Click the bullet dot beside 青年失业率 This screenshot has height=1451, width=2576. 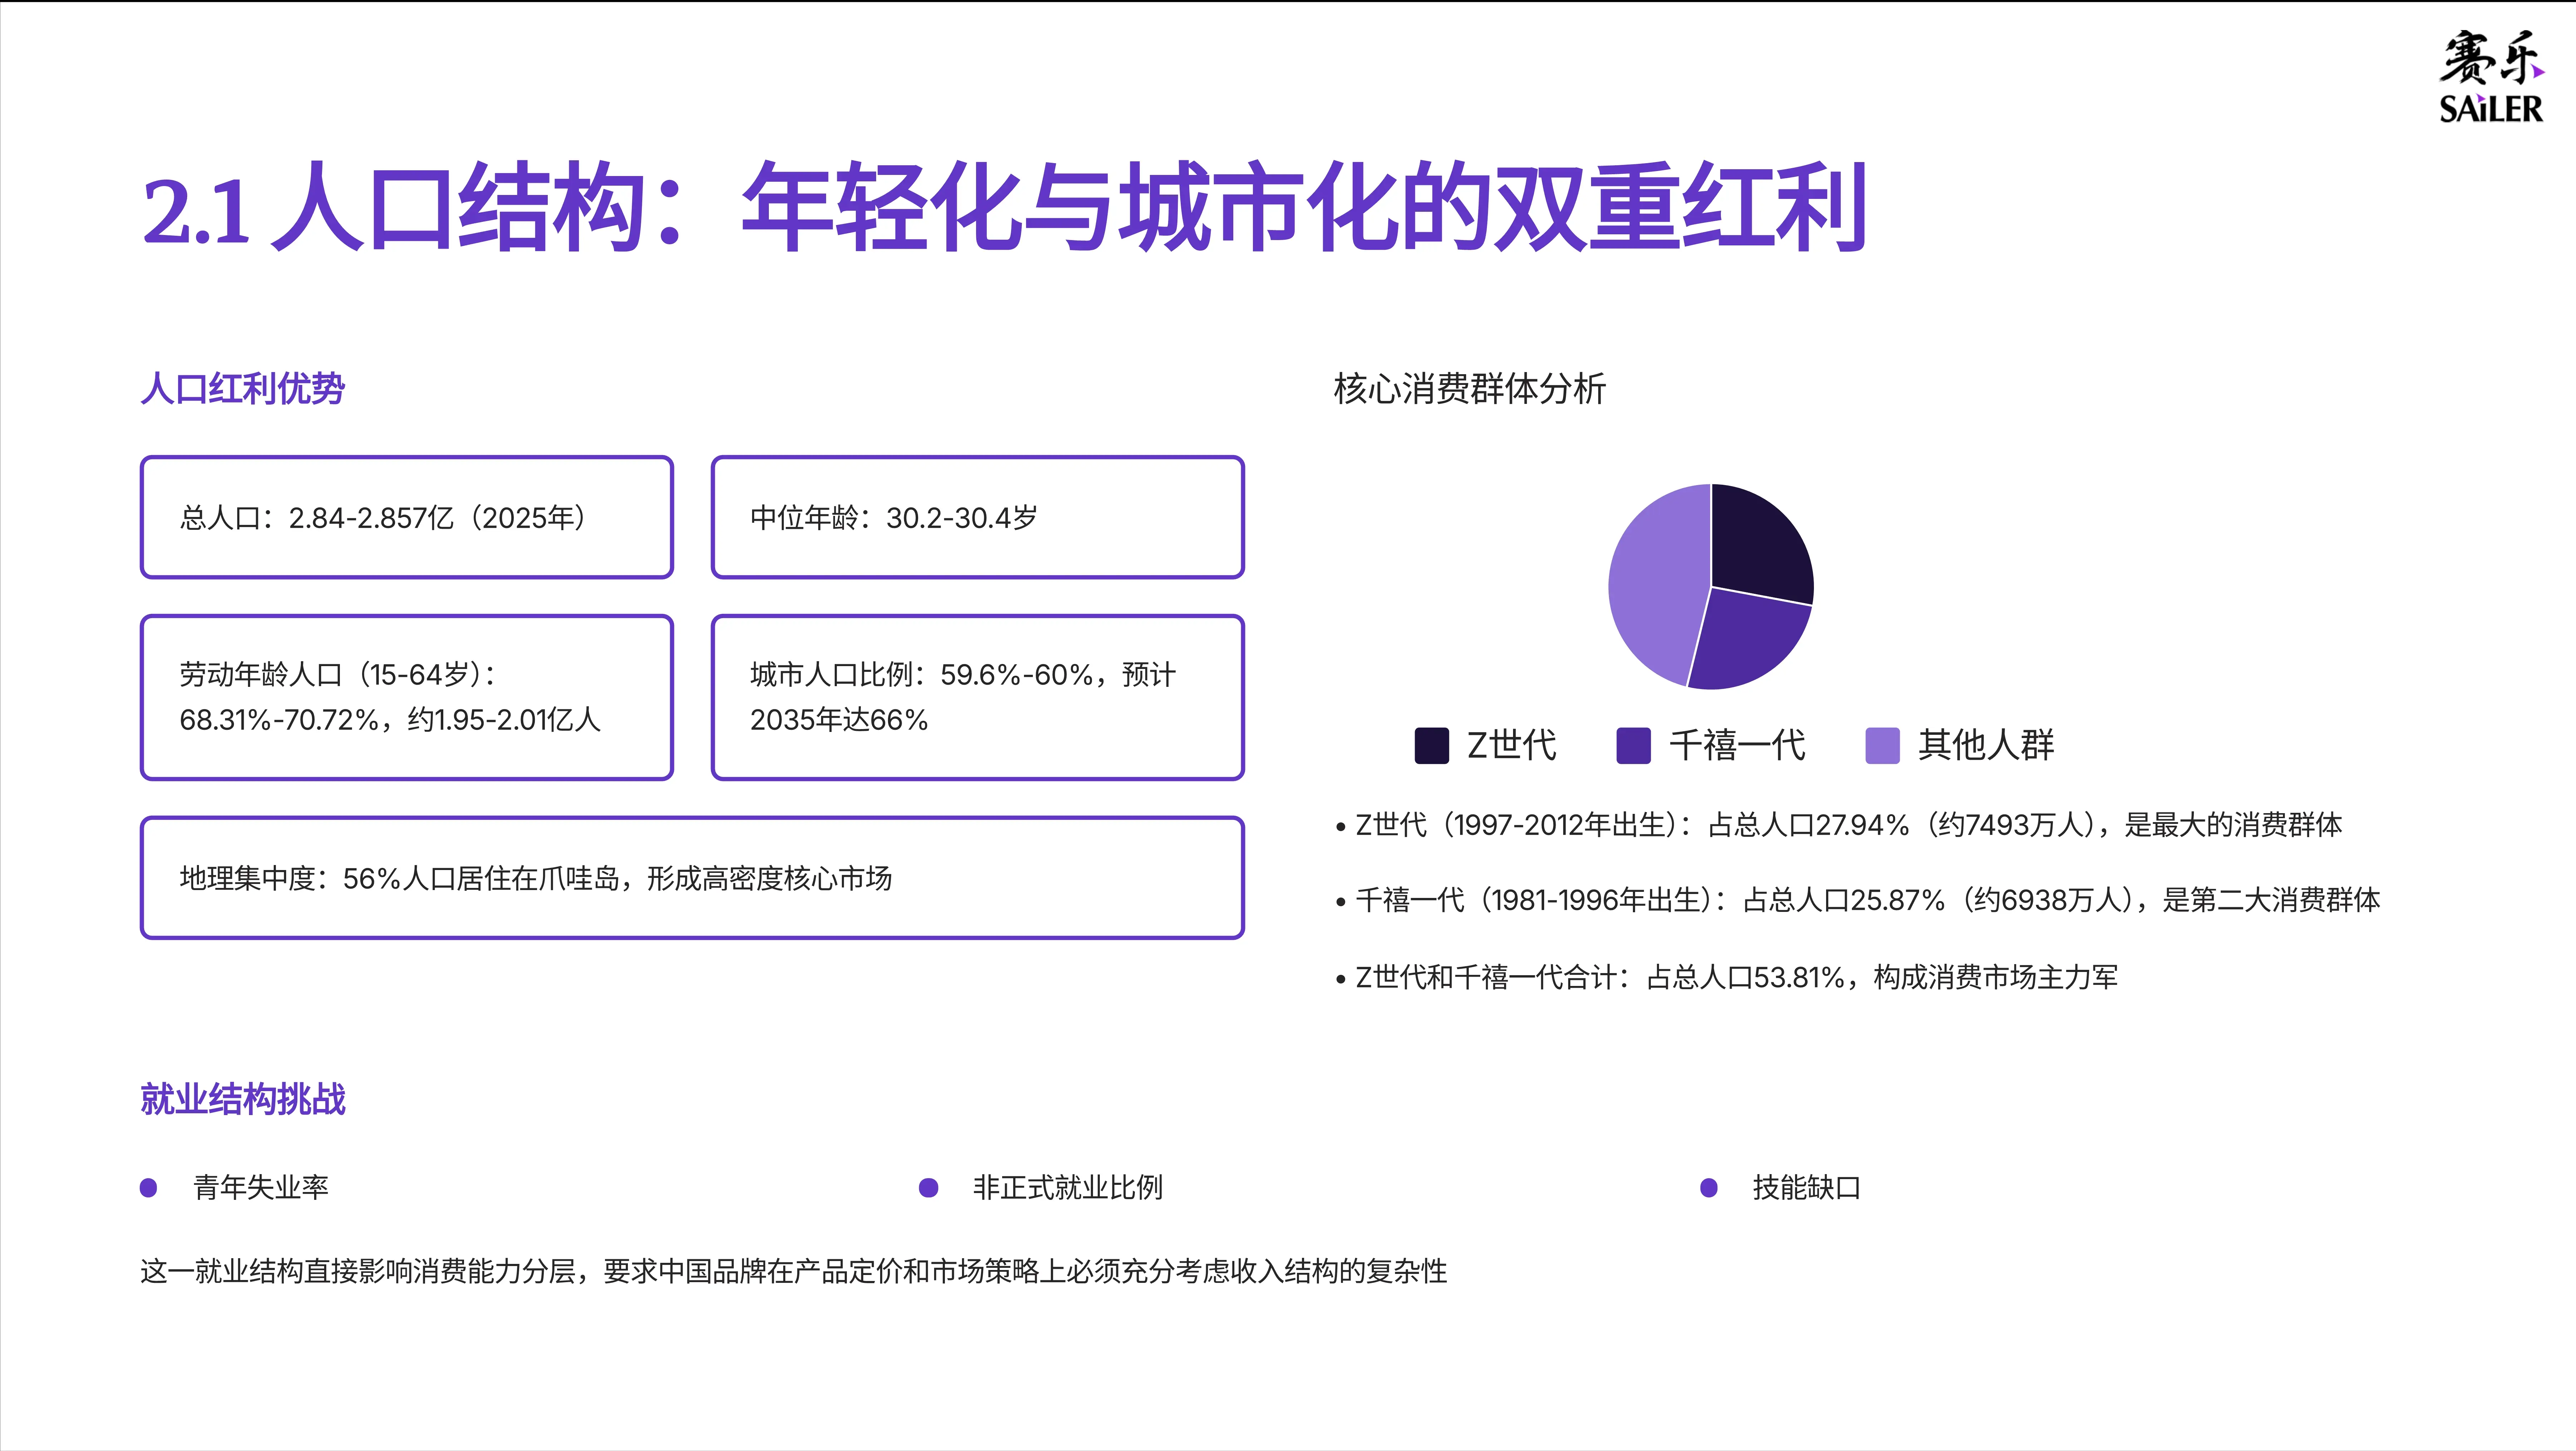(148, 1188)
